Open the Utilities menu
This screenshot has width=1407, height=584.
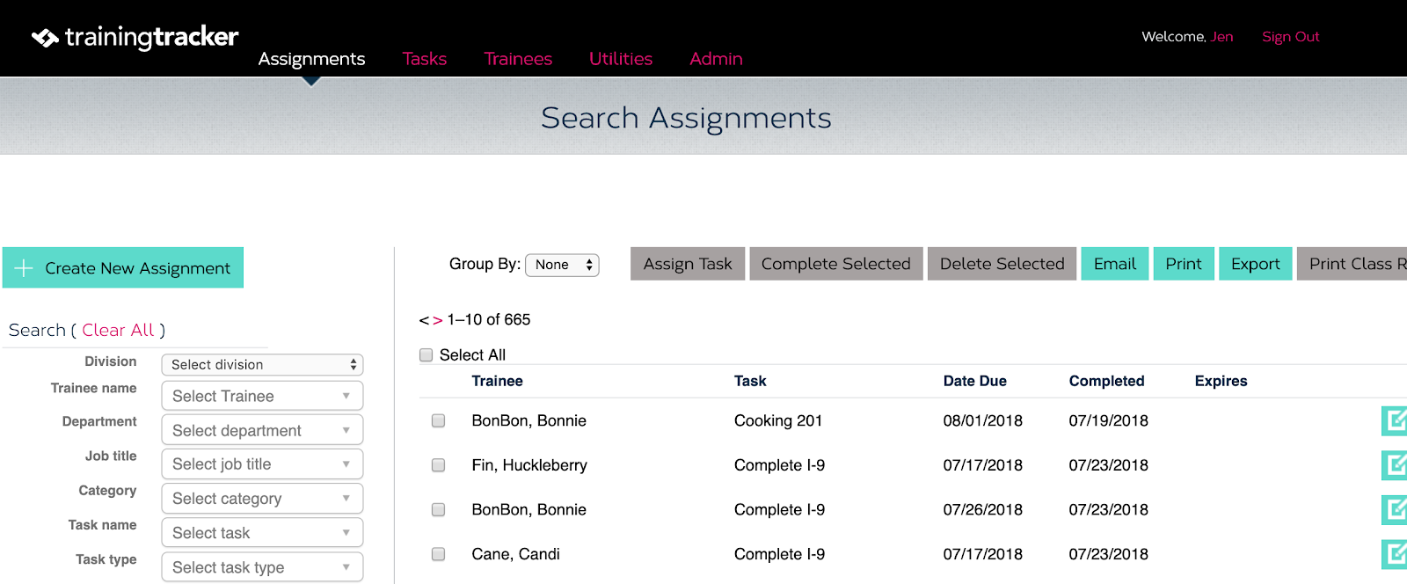pos(621,59)
